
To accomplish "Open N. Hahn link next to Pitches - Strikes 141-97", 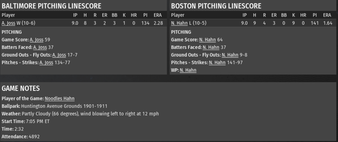I will (x=217, y=63).
